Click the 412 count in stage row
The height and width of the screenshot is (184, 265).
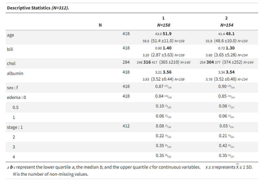[126, 126]
